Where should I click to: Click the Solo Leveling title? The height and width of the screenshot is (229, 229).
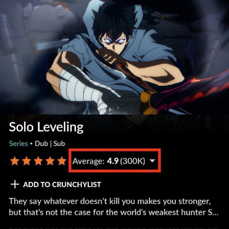(x=46, y=127)
